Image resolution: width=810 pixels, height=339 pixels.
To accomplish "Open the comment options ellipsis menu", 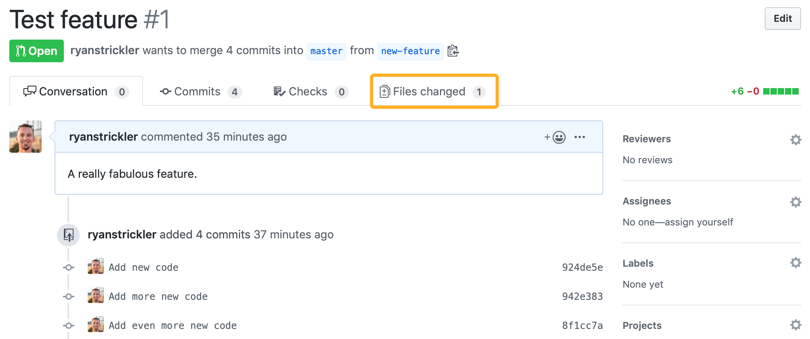I will 580,137.
